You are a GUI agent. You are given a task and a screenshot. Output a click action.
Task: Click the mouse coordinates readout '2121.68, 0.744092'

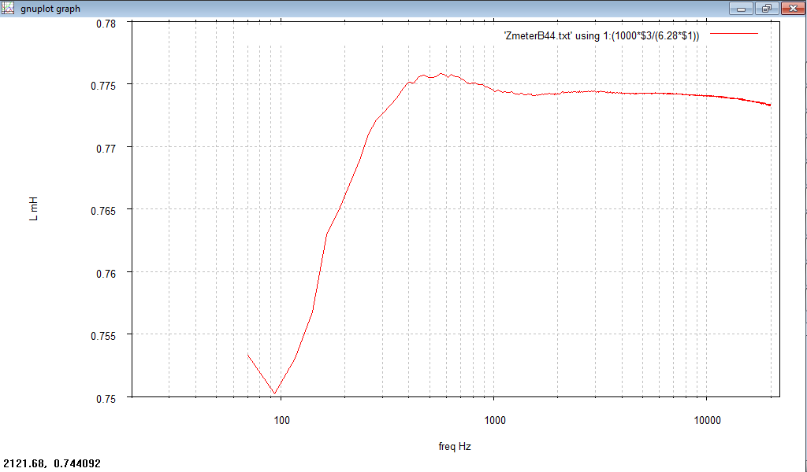(52, 464)
